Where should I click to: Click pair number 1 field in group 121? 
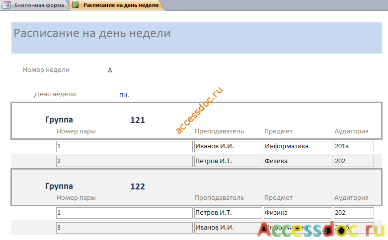124,146
